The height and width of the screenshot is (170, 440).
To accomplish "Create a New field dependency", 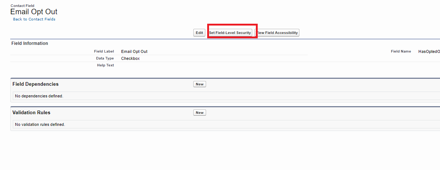I will [200, 84].
